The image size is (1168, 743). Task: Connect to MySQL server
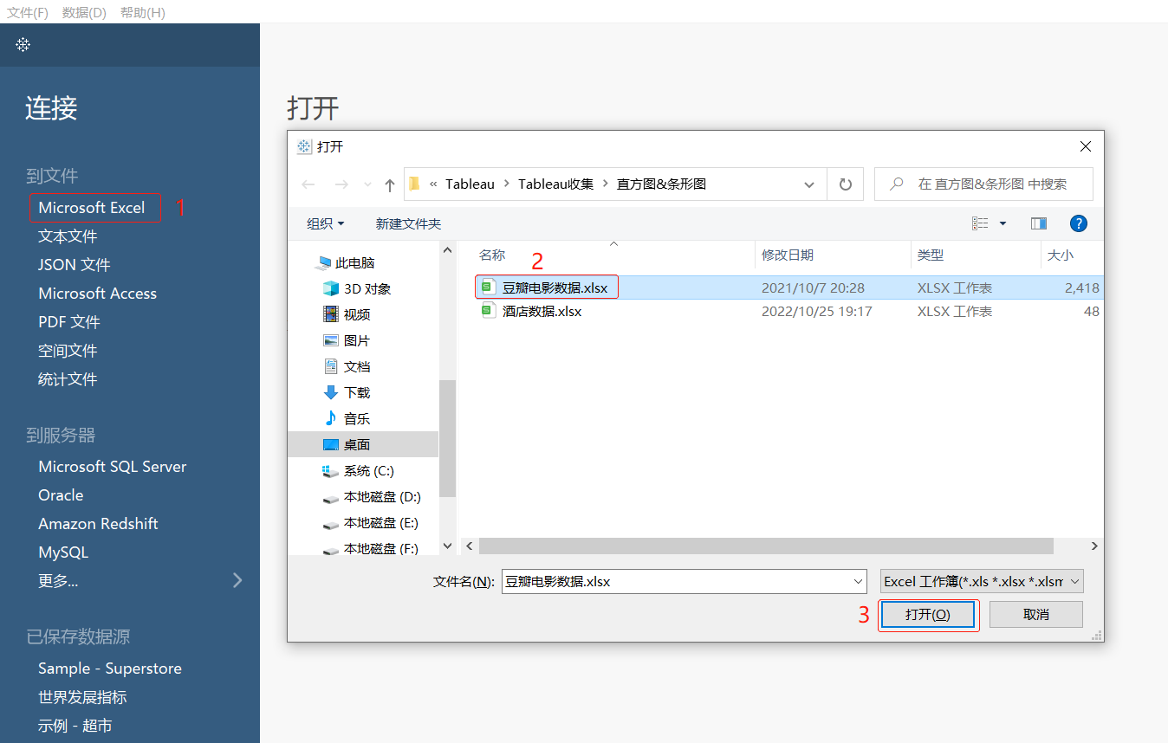click(x=63, y=552)
